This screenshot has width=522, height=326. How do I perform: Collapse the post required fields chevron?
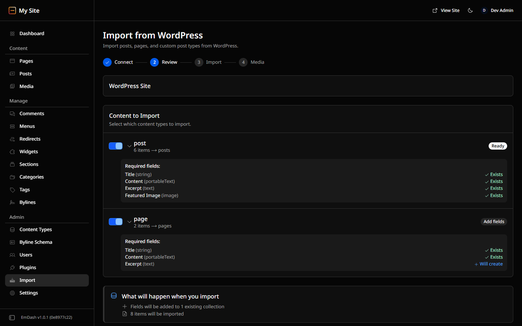[129, 146]
